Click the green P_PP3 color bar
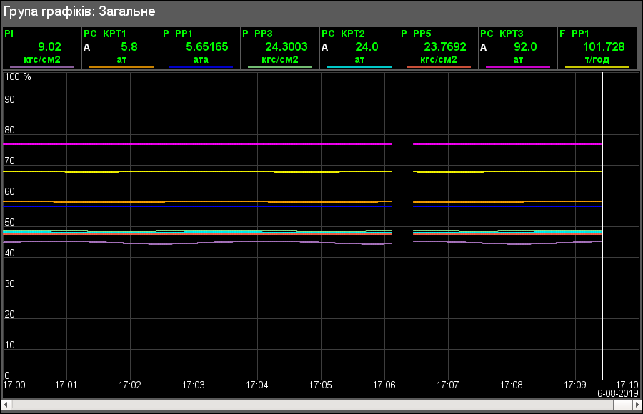The width and height of the screenshot is (643, 414). 280,66
